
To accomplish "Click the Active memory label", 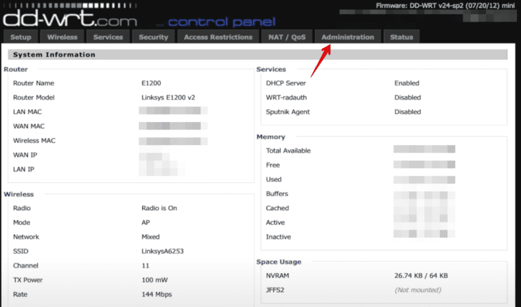I will (275, 222).
